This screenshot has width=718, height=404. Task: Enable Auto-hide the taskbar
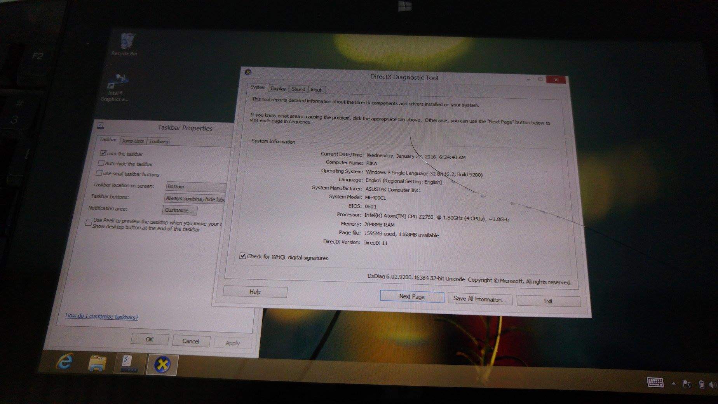[101, 163]
